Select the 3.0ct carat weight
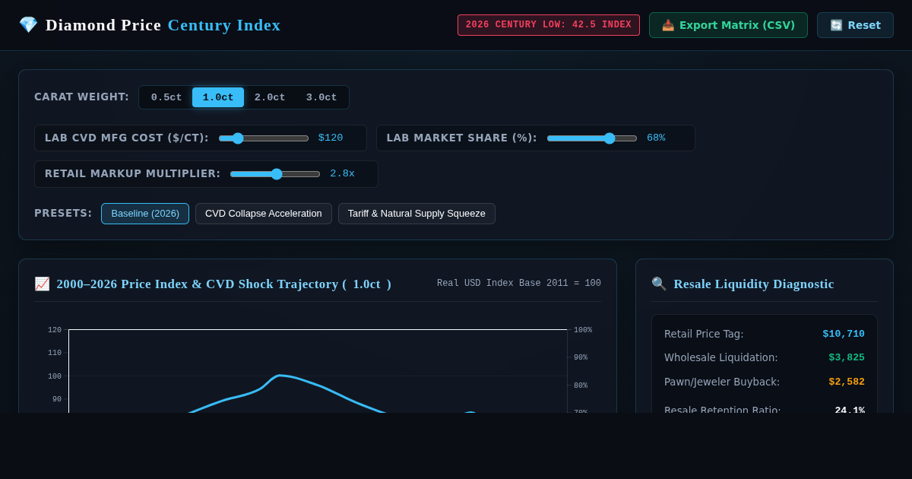Viewport: 912px width, 479px height. coord(321,97)
